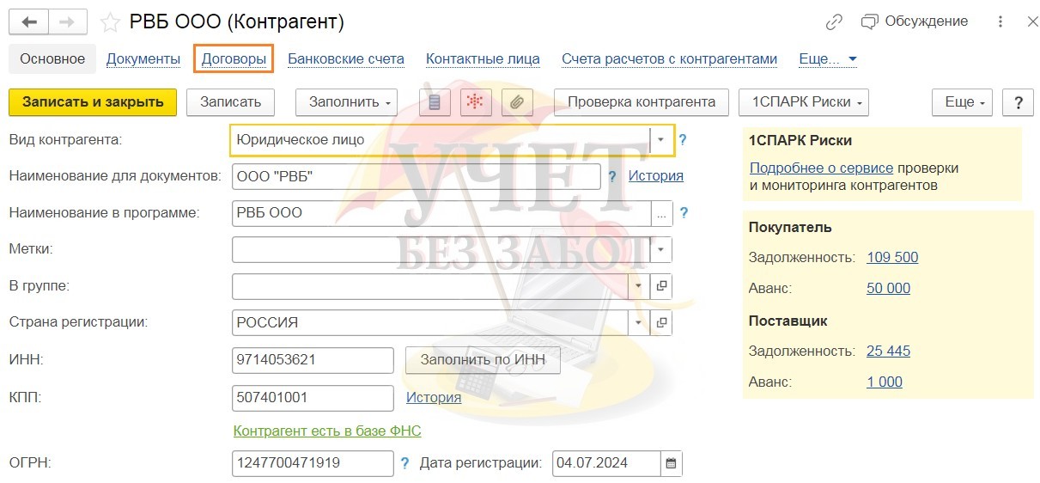Open buyer advance 50 000
This screenshot has height=483, width=1040.
(888, 289)
